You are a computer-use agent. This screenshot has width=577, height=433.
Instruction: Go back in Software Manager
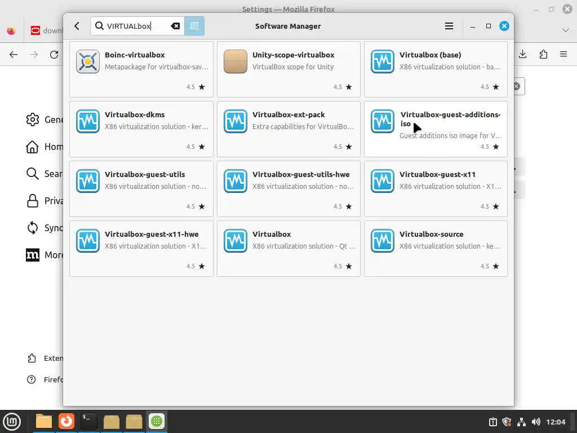click(x=77, y=26)
